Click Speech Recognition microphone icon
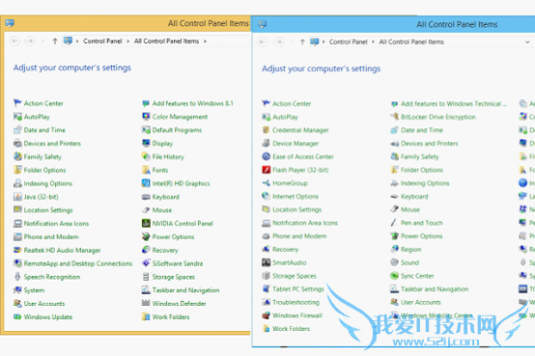This screenshot has width=535, height=356. [x=17, y=277]
